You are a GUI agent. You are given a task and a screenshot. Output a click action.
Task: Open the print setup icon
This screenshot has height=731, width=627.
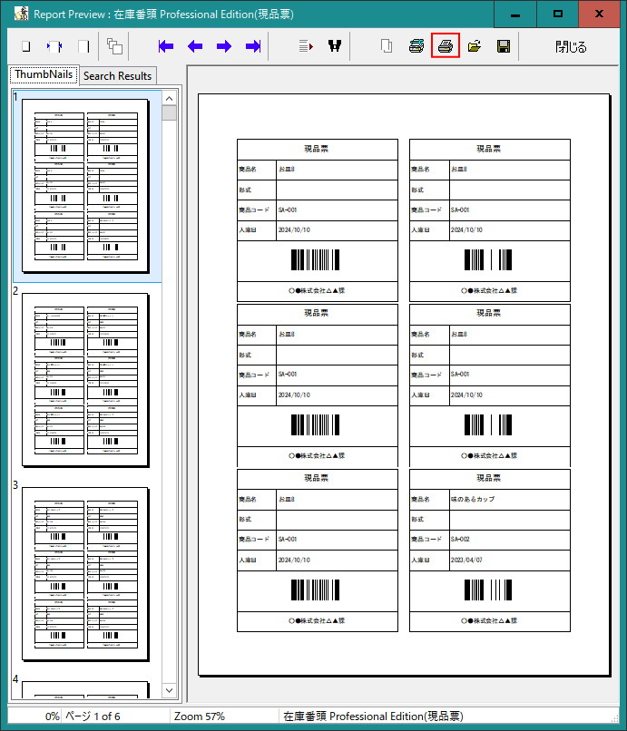(416, 46)
